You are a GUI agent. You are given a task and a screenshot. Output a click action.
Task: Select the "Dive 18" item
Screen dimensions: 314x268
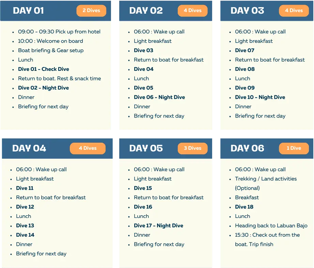[x=244, y=207]
